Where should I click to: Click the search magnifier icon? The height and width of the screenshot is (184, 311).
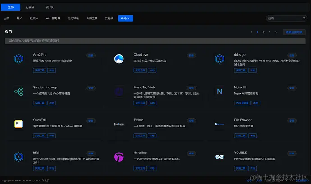pos(304,18)
